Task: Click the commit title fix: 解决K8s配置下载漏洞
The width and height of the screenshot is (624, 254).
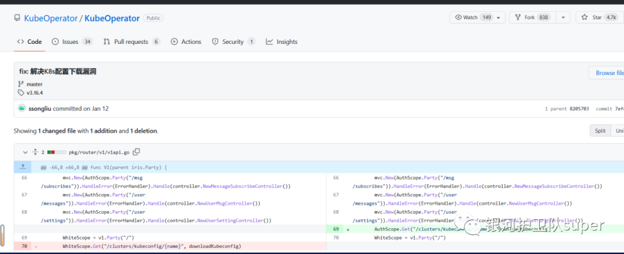Action: point(58,72)
